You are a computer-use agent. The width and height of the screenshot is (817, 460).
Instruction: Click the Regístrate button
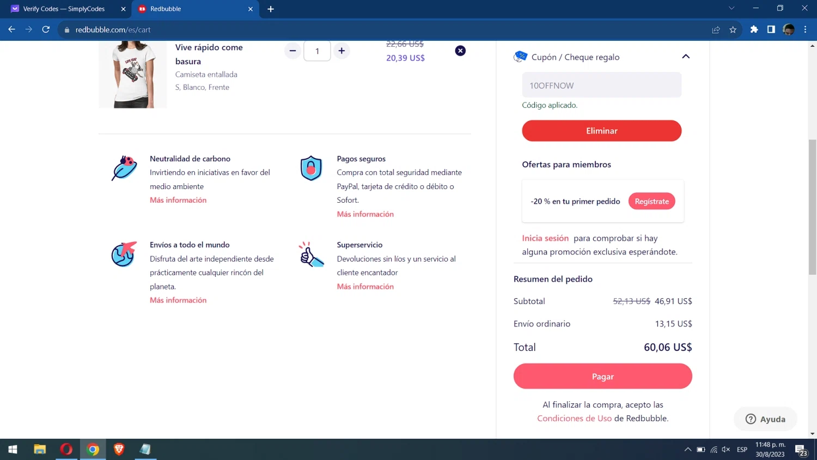click(x=651, y=201)
